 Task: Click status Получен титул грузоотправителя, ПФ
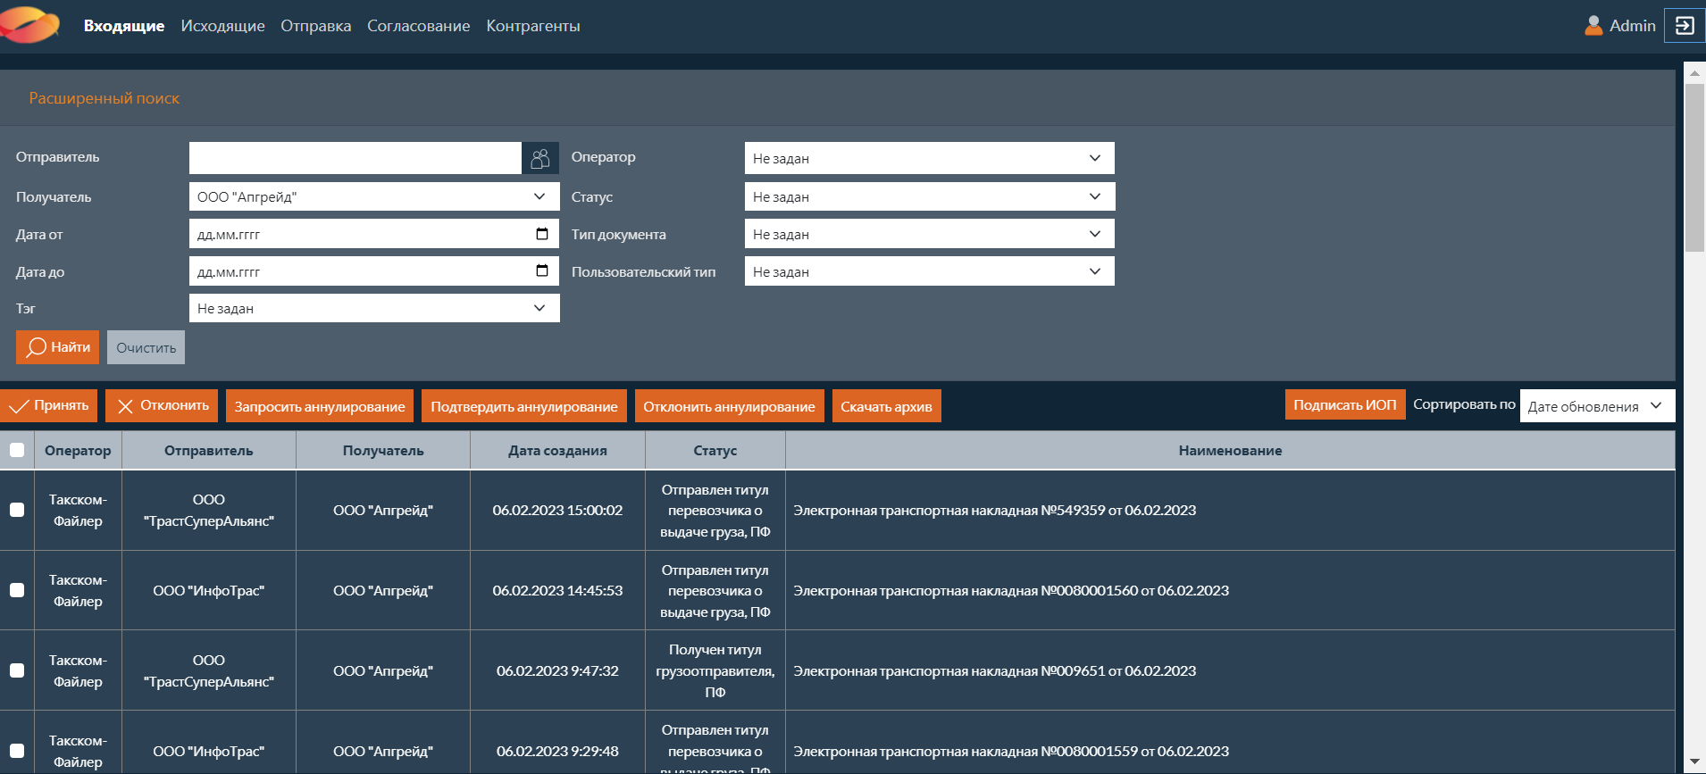pos(715,670)
